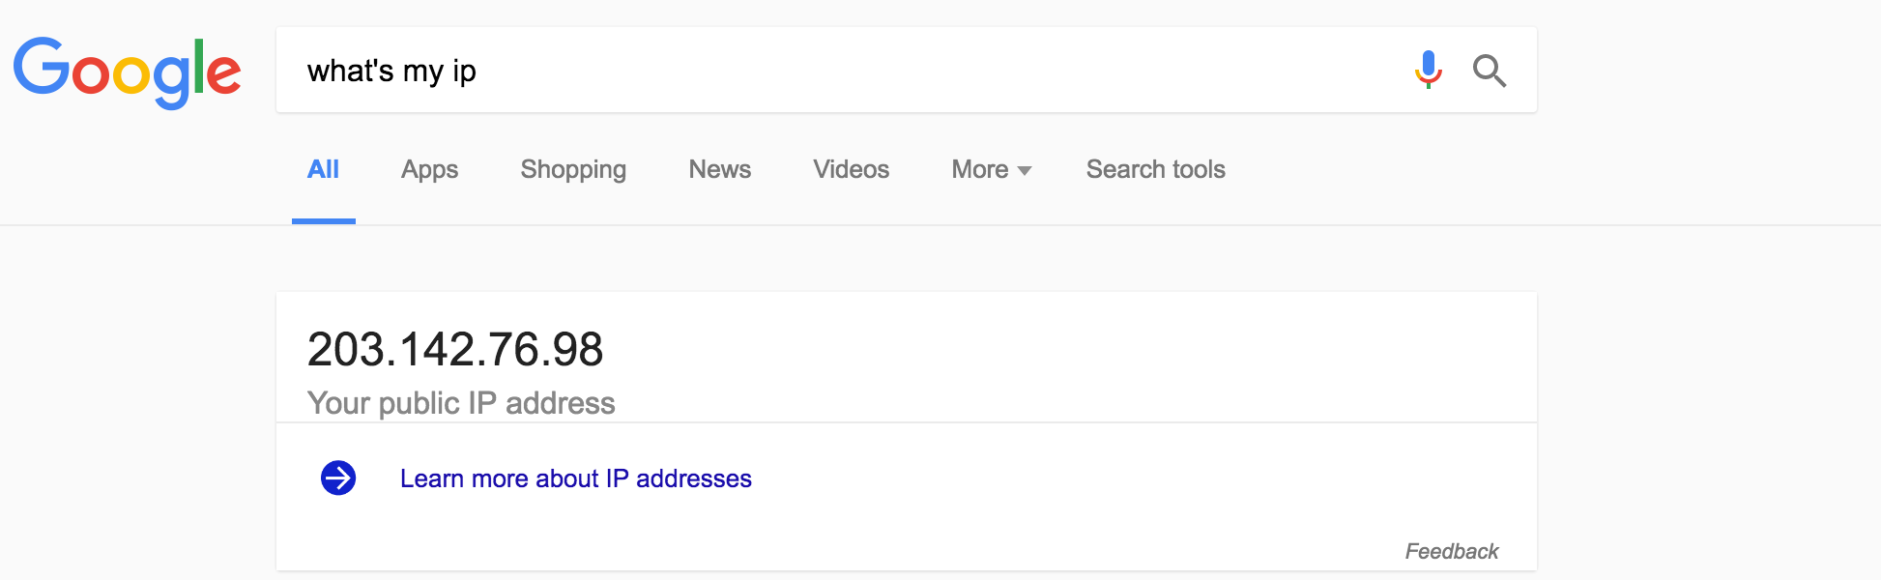The width and height of the screenshot is (1881, 580).
Task: Switch to the Apps tab
Action: [429, 170]
